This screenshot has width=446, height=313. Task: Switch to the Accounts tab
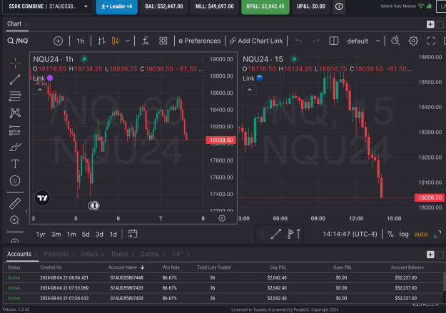click(x=19, y=254)
